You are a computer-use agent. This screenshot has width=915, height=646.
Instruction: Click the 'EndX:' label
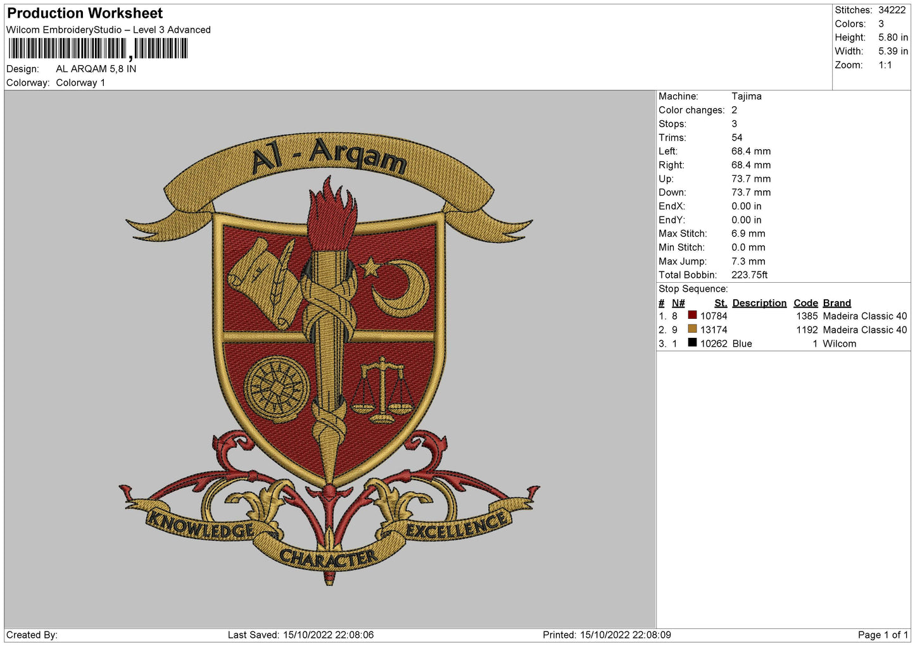pos(672,206)
